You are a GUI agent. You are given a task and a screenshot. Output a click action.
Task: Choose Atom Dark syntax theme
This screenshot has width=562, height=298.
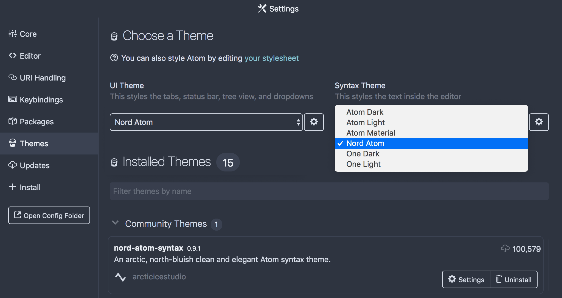pos(431,112)
